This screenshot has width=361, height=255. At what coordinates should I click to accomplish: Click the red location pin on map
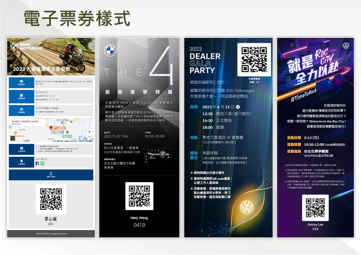pos(51,128)
